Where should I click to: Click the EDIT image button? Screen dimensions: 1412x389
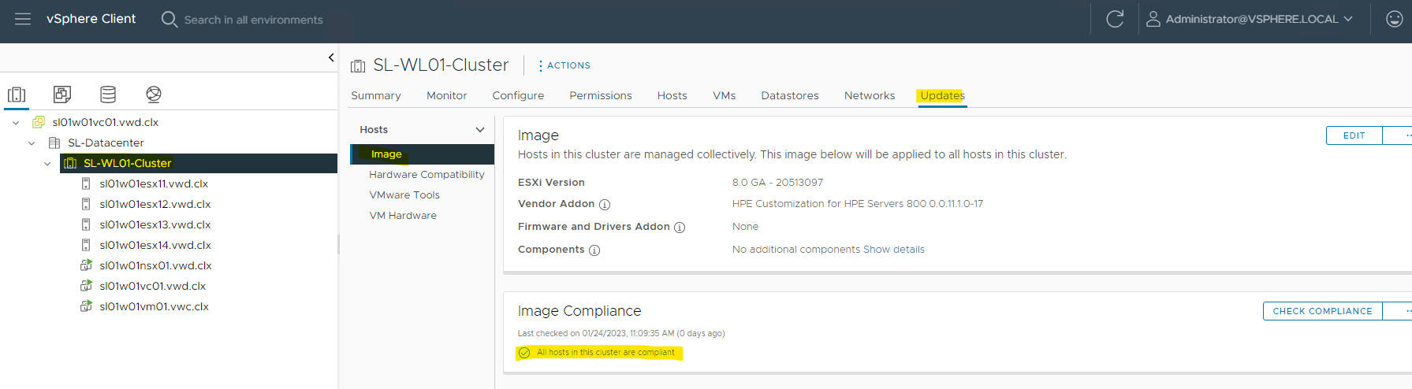(1354, 135)
